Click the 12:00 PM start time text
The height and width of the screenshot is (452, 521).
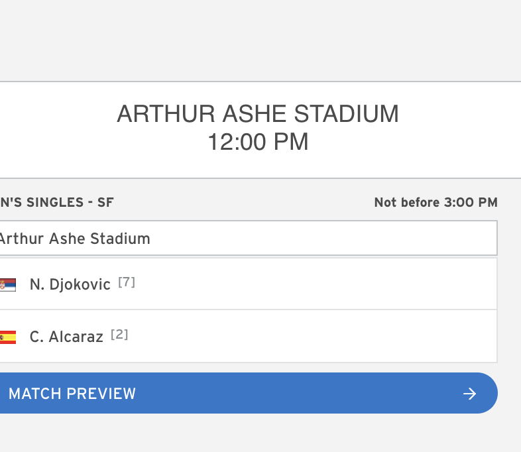coord(258,142)
